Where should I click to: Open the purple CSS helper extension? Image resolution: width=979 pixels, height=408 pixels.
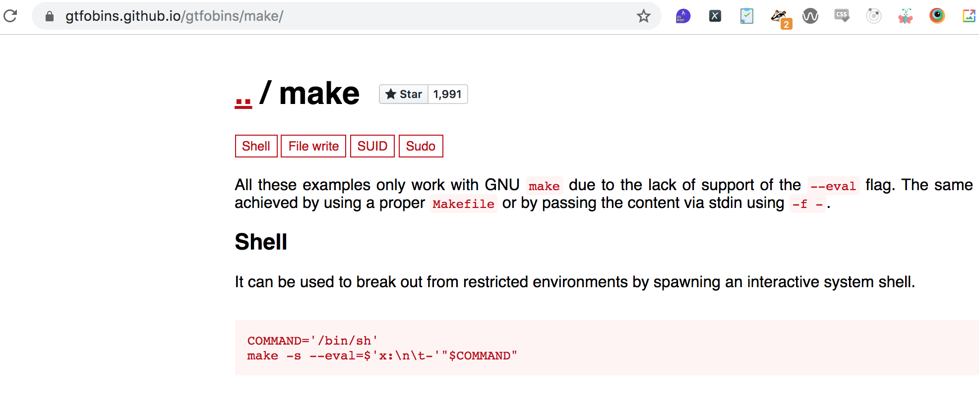[x=683, y=16]
